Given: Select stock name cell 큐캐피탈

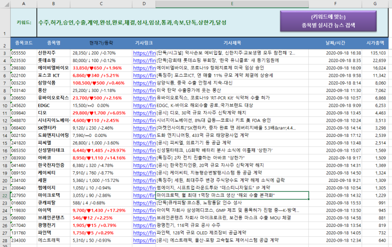Looking at the screenshot, I should pyautogui.click(x=53, y=203).
